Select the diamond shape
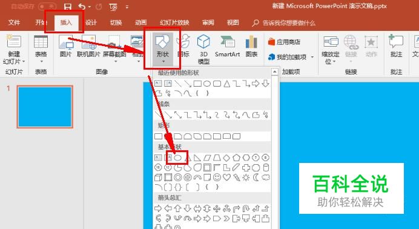The height and width of the screenshot is (229, 419). tap(226, 158)
